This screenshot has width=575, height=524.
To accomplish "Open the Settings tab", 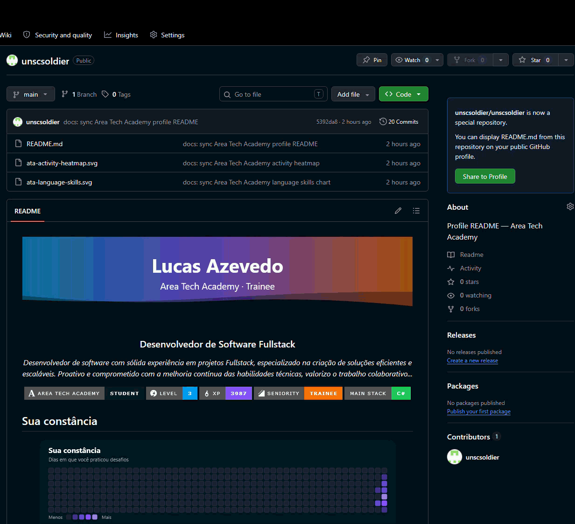I will [x=167, y=35].
